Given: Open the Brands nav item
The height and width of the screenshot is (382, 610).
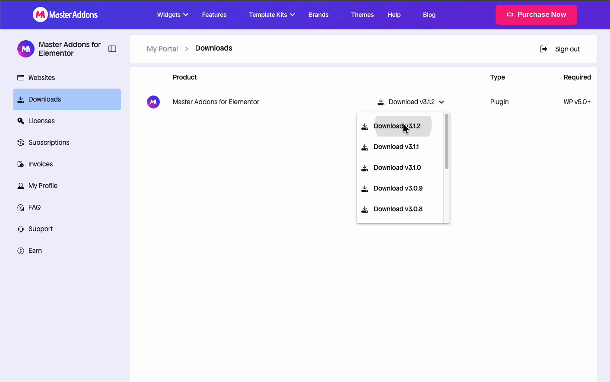Looking at the screenshot, I should point(319,15).
